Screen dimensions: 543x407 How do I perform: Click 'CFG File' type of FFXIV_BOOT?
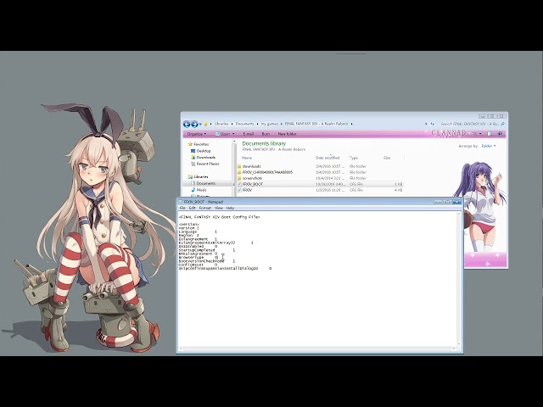pos(356,185)
